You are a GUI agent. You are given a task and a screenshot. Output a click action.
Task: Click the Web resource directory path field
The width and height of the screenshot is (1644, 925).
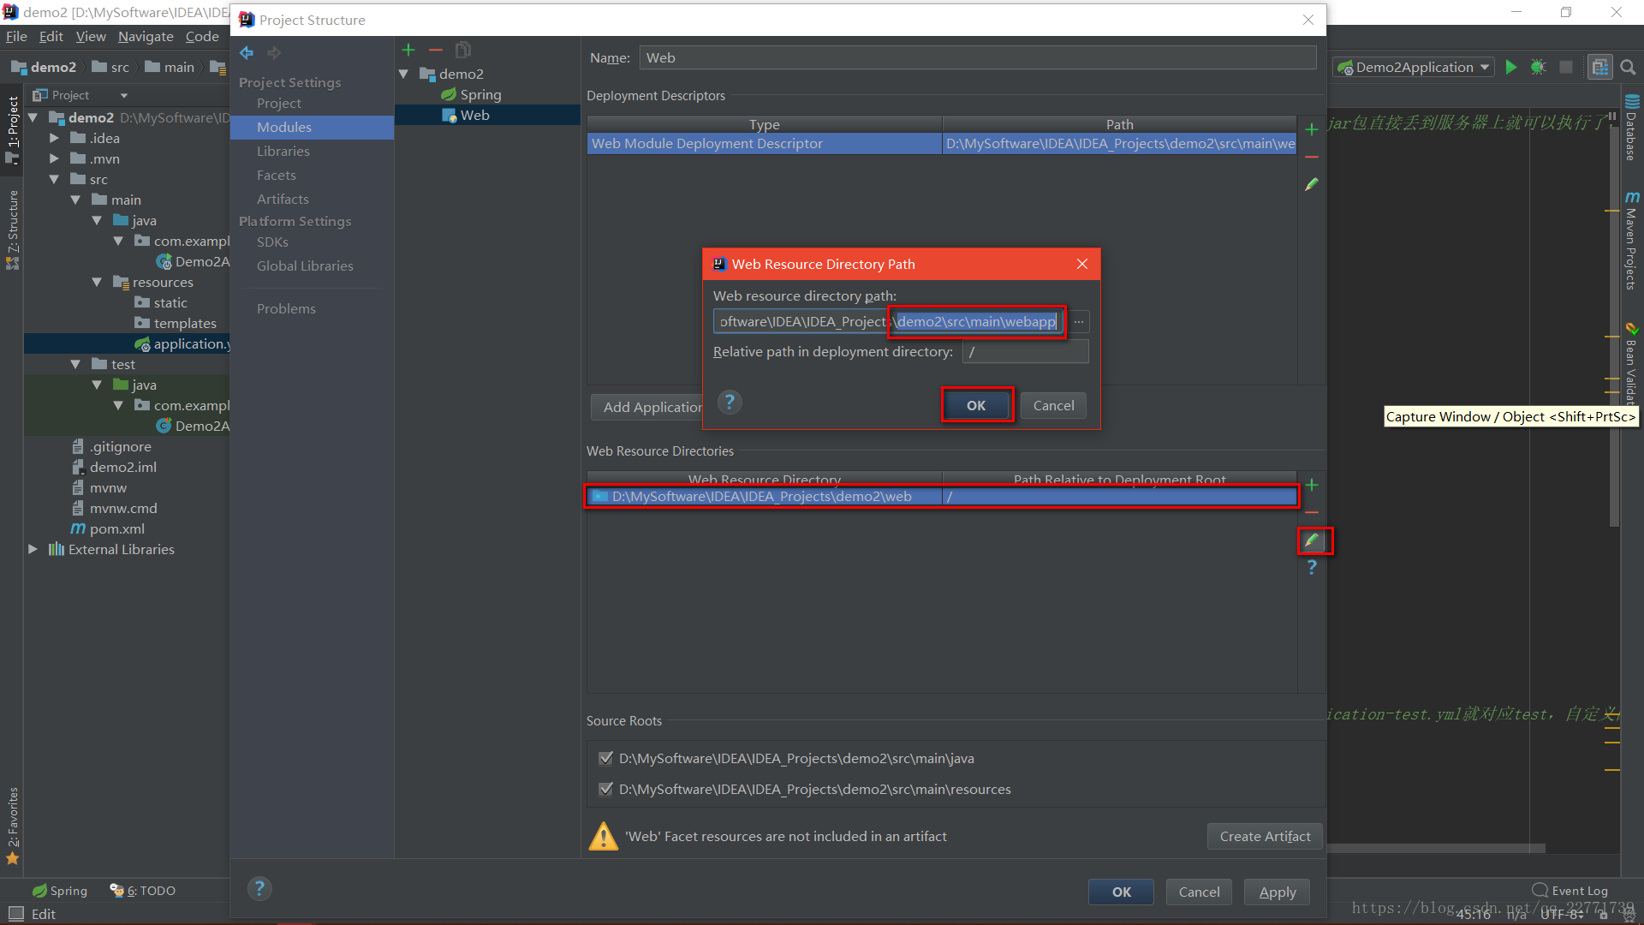pos(890,322)
